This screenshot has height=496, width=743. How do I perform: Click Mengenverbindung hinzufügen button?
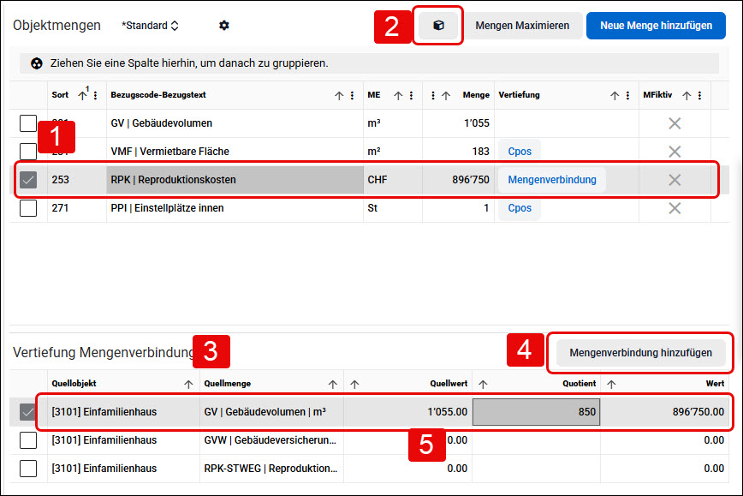click(640, 353)
